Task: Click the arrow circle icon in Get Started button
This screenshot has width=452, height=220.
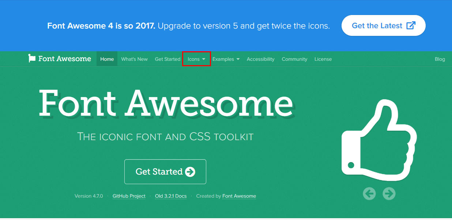Action: tap(190, 172)
